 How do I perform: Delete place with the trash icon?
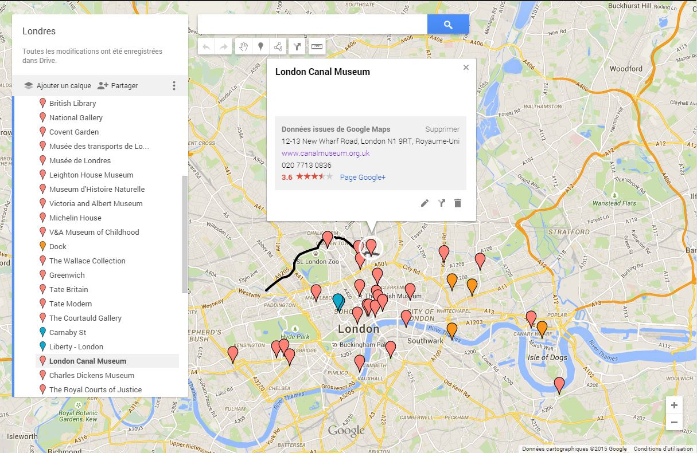click(458, 203)
